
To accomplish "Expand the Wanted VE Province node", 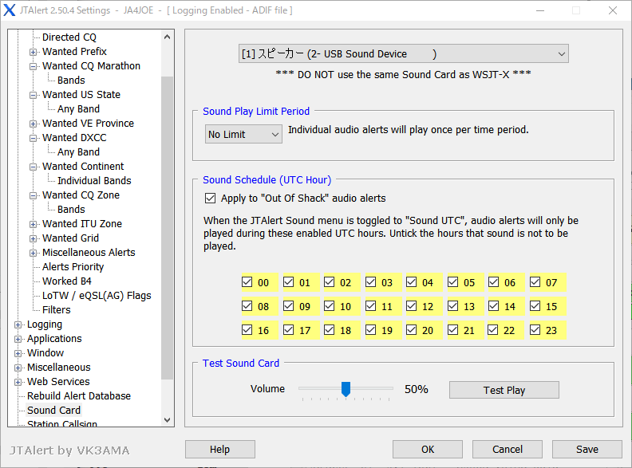I will (33, 124).
